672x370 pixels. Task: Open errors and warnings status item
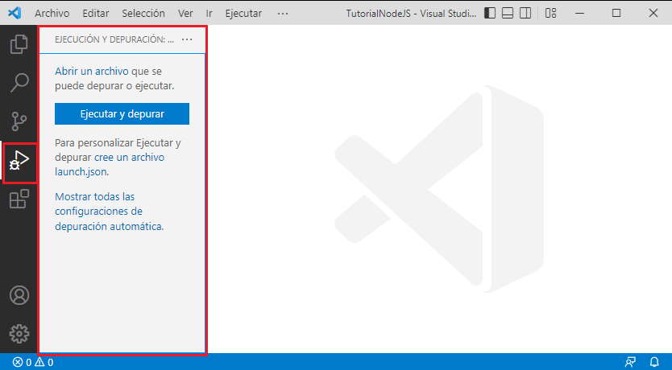[33, 362]
